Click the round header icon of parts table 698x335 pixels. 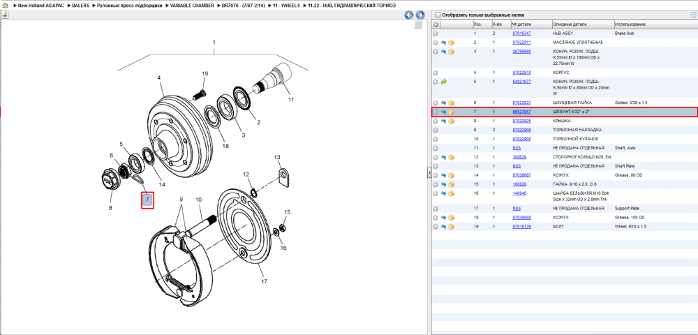click(436, 24)
